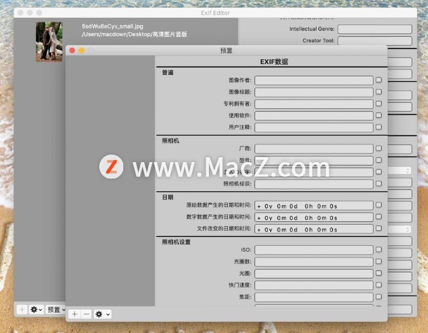Check the 焦距 checkbox

[378, 296]
